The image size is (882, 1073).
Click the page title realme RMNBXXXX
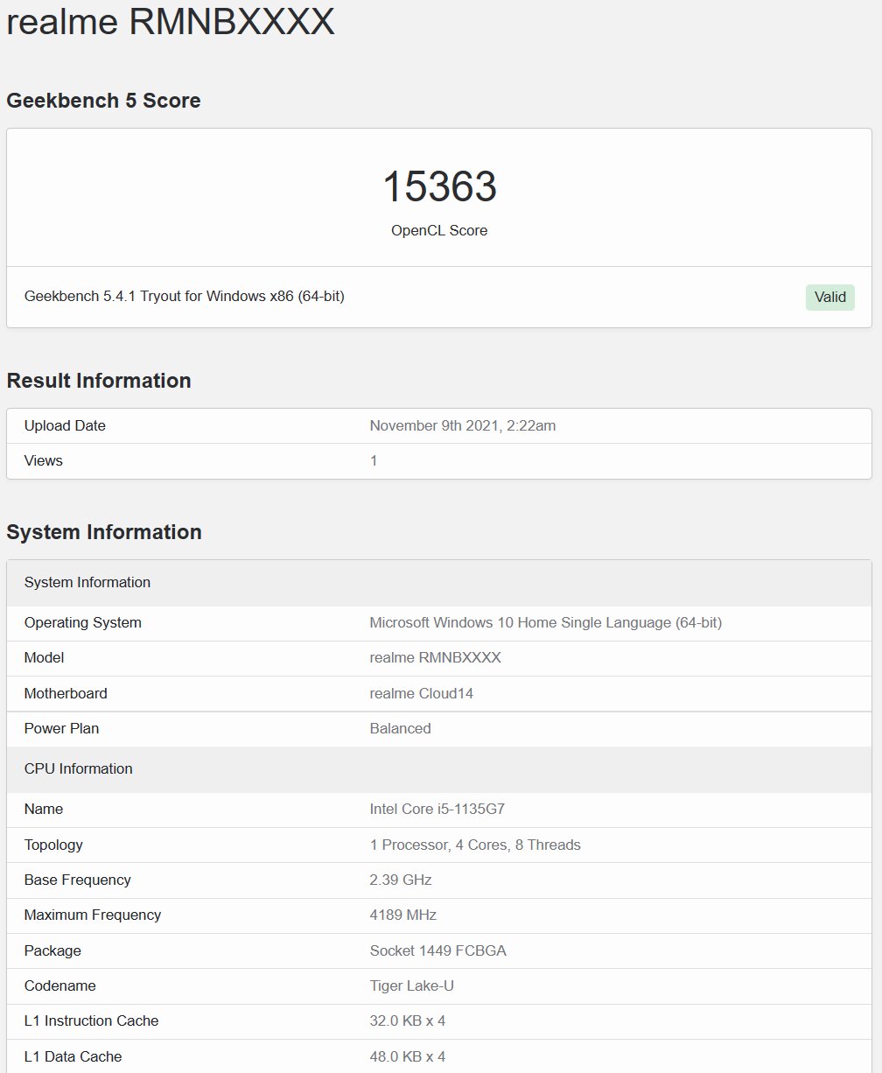(x=171, y=22)
